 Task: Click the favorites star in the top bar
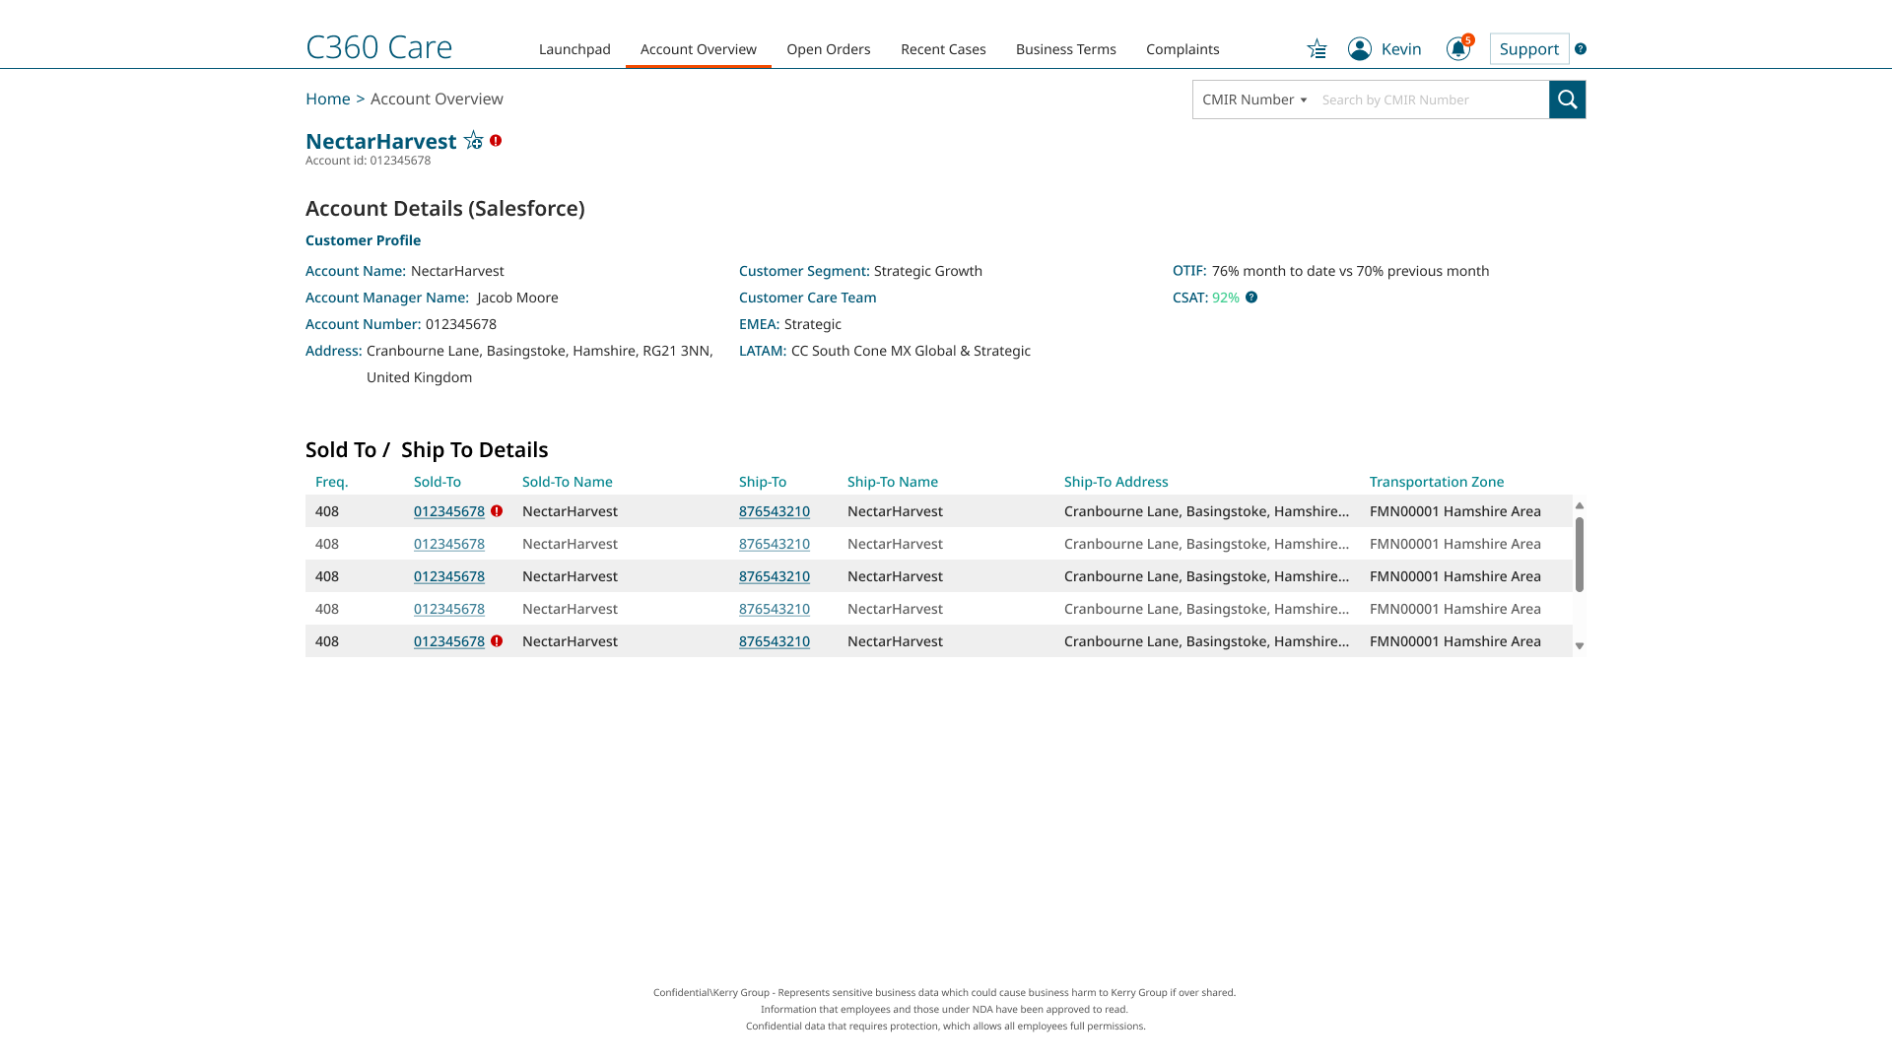(1317, 48)
